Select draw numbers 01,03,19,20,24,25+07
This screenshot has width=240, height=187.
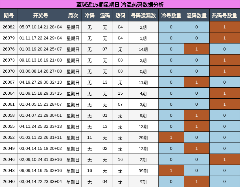pos(40,49)
